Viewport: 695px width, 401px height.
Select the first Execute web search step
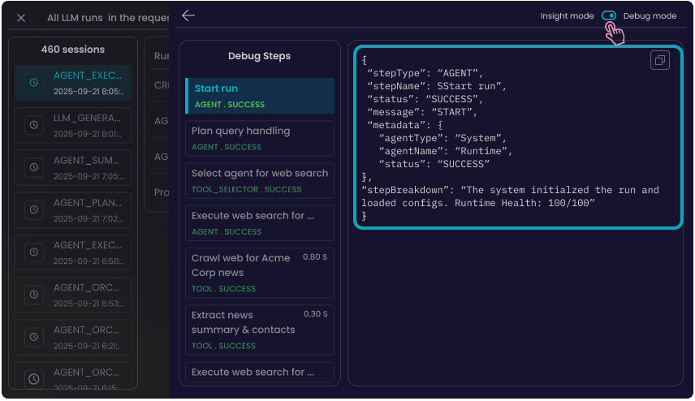point(259,222)
